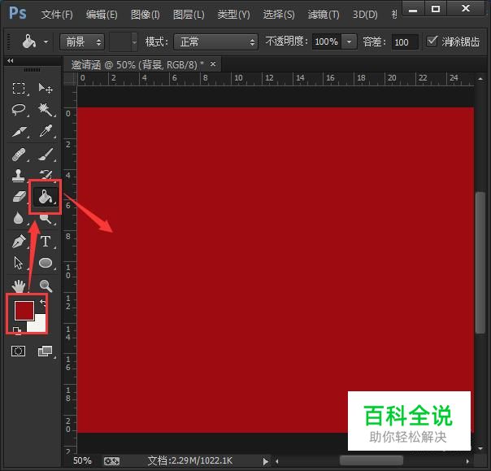491x471 pixels.
Task: Change the screen mode
Action: click(45, 351)
